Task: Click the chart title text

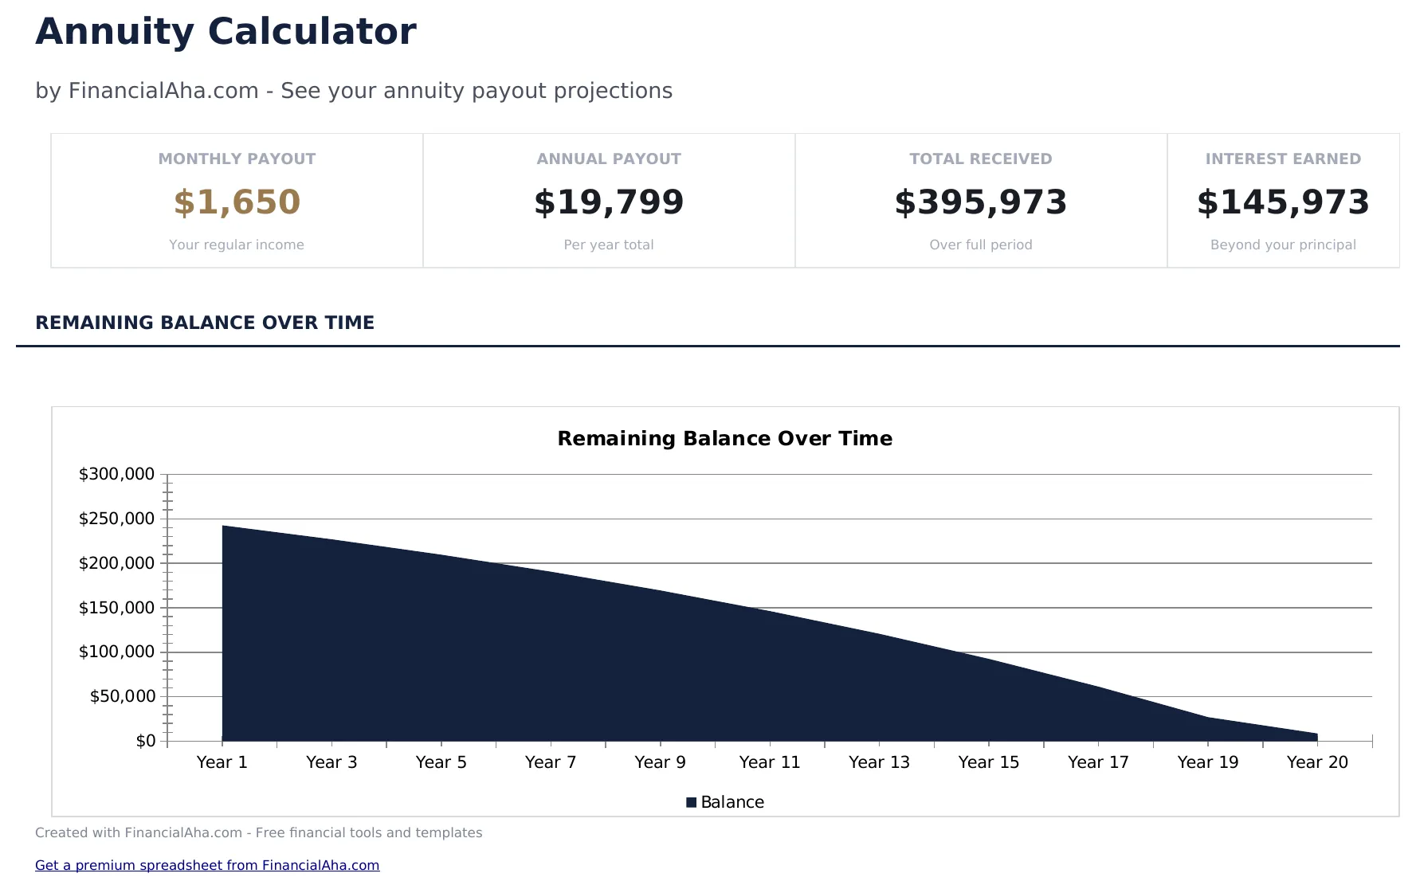Action: [x=725, y=438]
